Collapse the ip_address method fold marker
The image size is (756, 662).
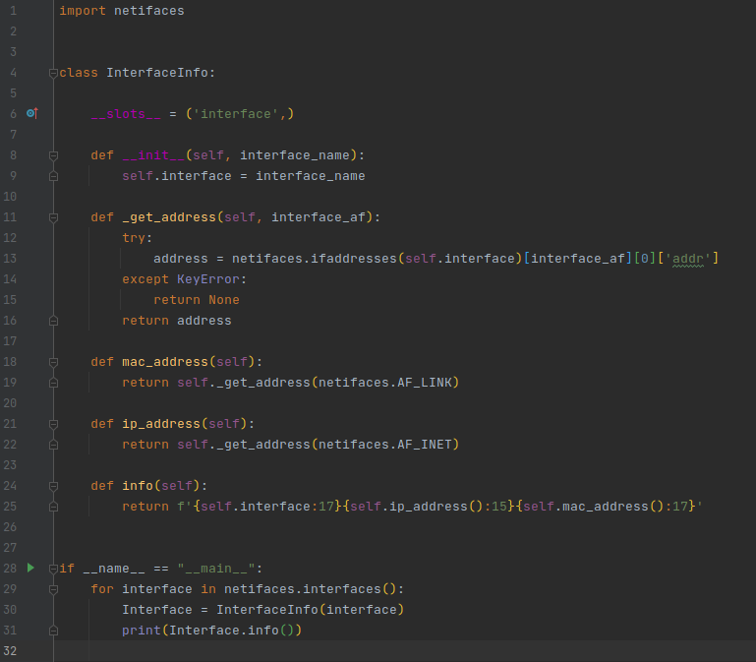coord(53,424)
